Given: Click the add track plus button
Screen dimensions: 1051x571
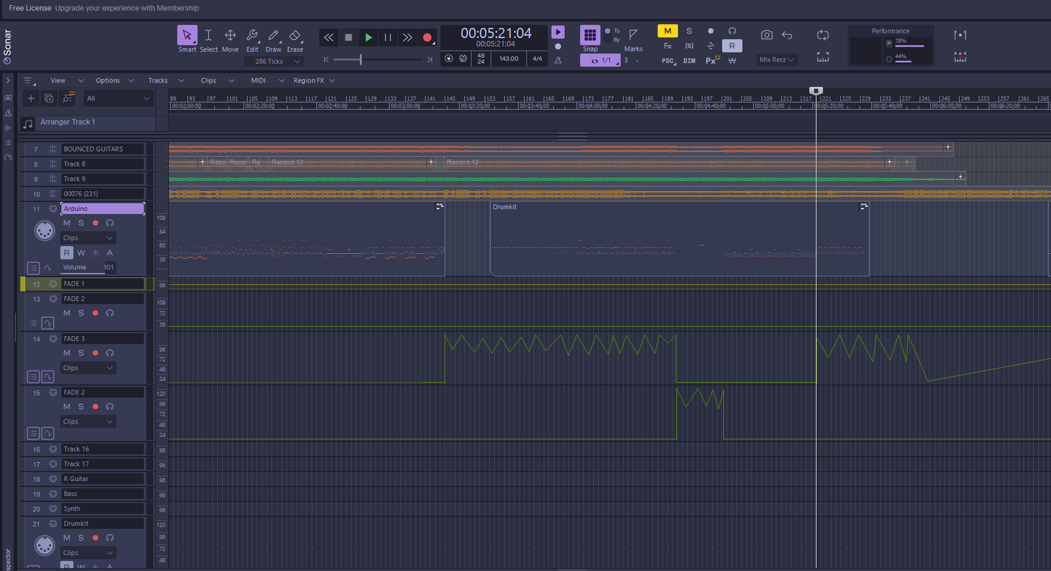Looking at the screenshot, I should pos(31,98).
